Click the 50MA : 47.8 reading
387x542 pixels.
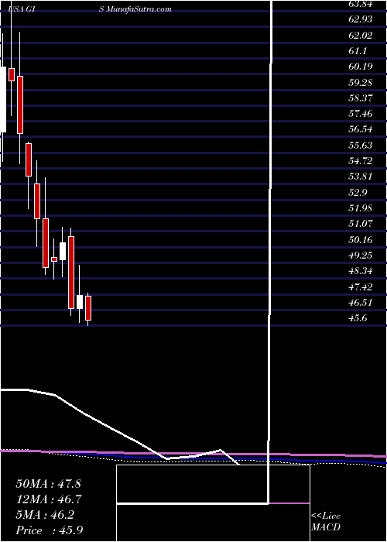coord(48,484)
